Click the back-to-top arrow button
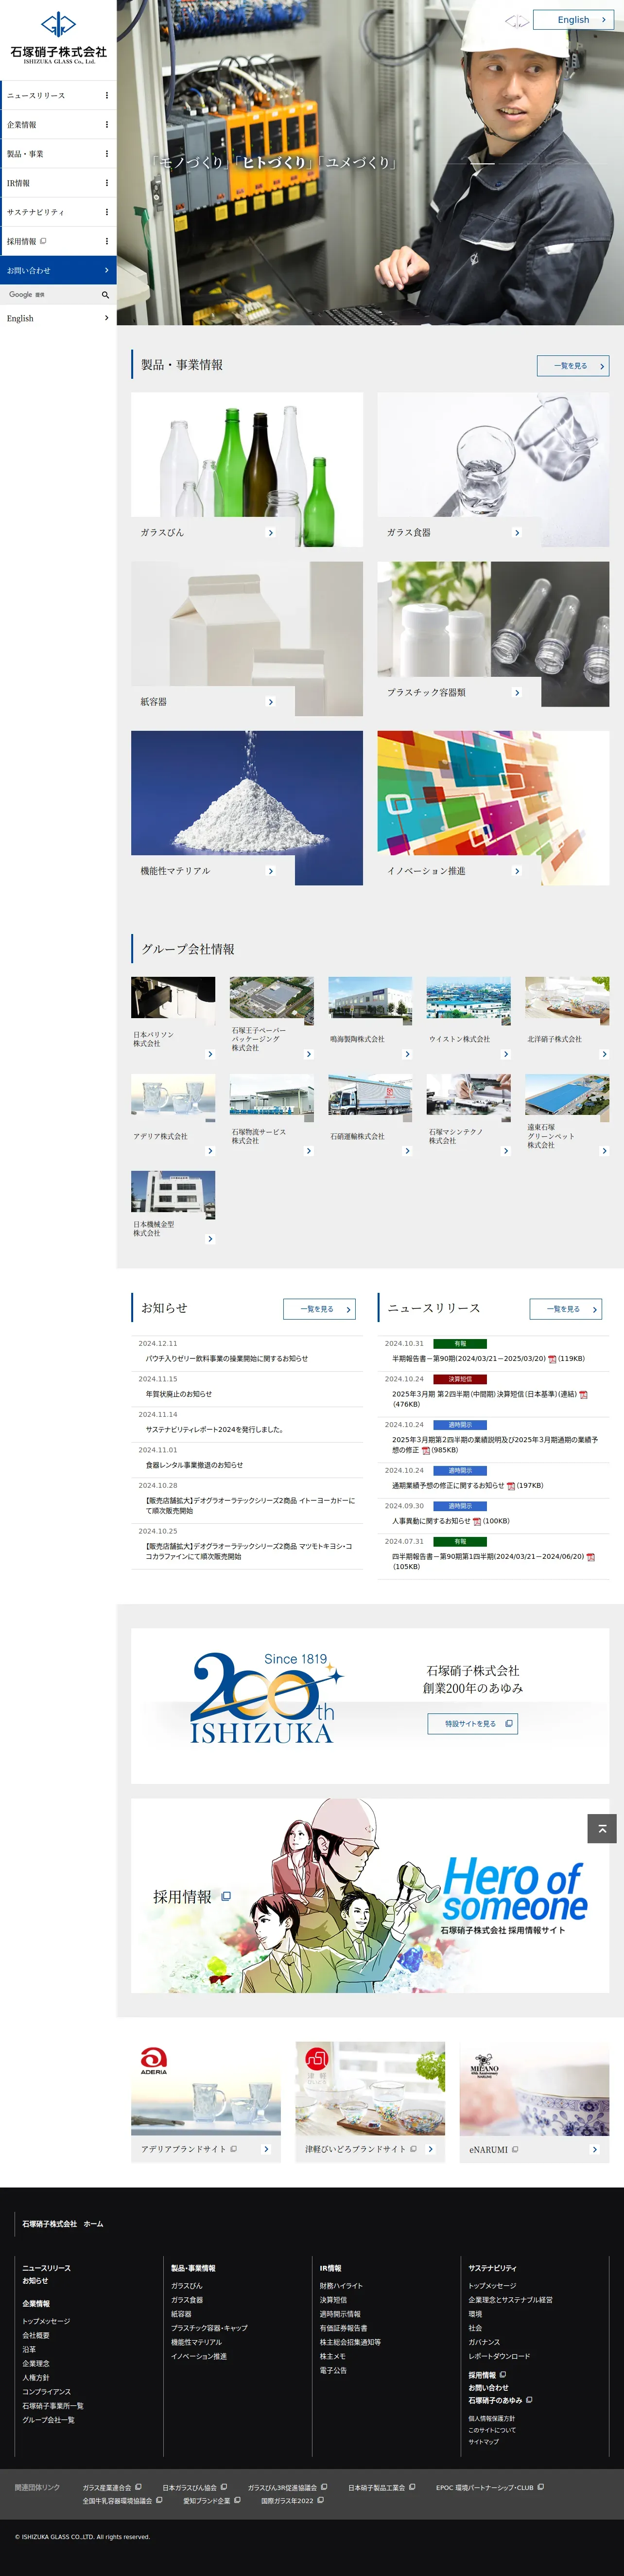This screenshot has height=2576, width=624. tap(601, 1828)
